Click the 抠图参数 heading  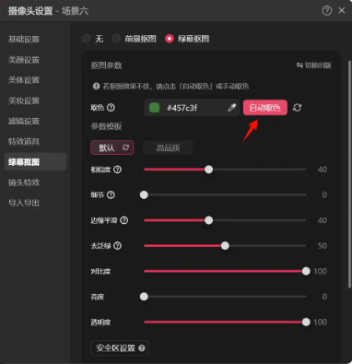[106, 65]
